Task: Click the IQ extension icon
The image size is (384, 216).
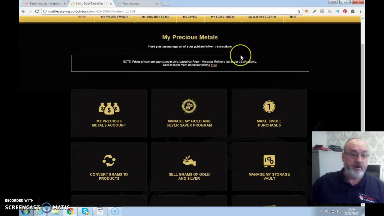Action: click(337, 11)
